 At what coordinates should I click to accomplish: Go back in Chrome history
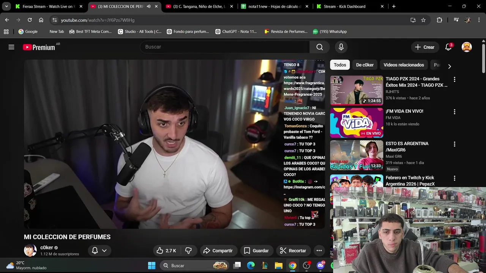click(x=7, y=20)
